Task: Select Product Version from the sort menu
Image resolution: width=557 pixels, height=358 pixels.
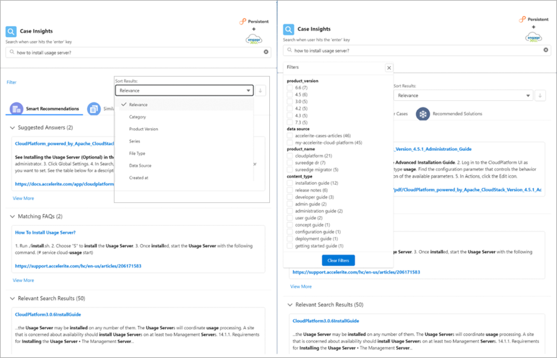Action: point(143,129)
